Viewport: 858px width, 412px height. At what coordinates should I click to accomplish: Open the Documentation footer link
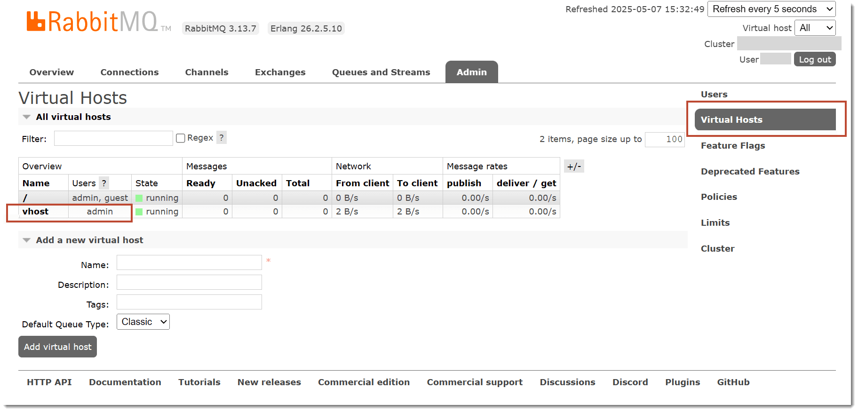125,382
